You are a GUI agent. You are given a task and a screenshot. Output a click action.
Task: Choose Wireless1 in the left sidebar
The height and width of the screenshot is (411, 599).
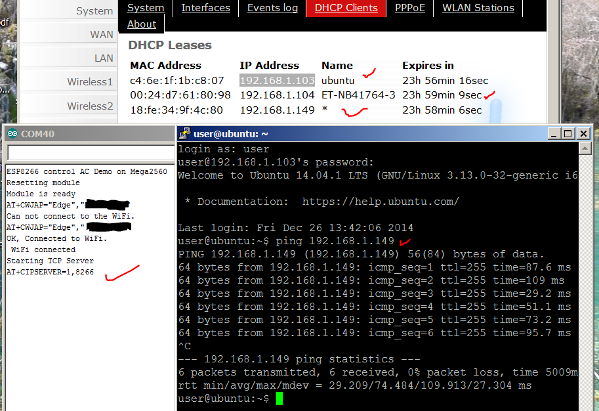coord(90,81)
